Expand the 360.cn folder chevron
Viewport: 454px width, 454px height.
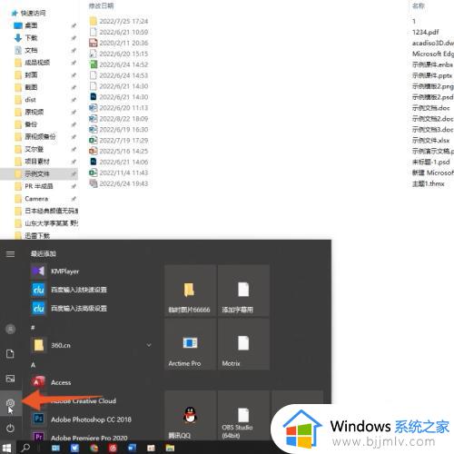[x=149, y=345]
